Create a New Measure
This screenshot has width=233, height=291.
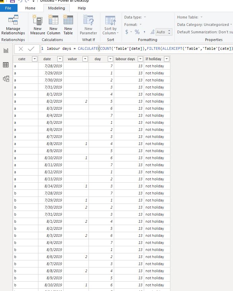37,25
